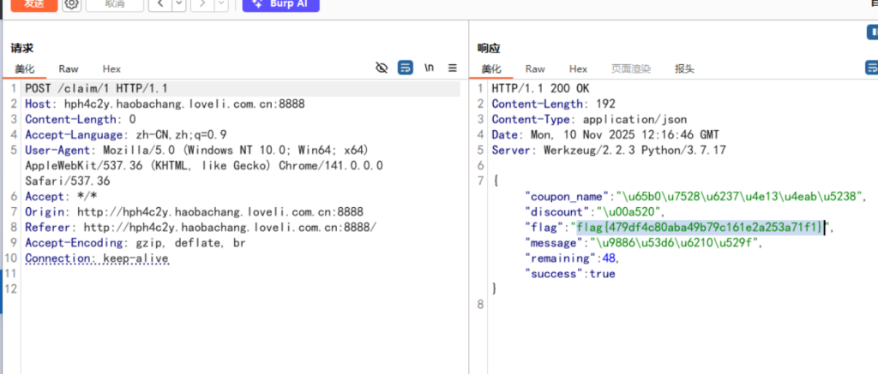Open the request editor hamburger menu
Screen dimensions: 878x374
[453, 68]
